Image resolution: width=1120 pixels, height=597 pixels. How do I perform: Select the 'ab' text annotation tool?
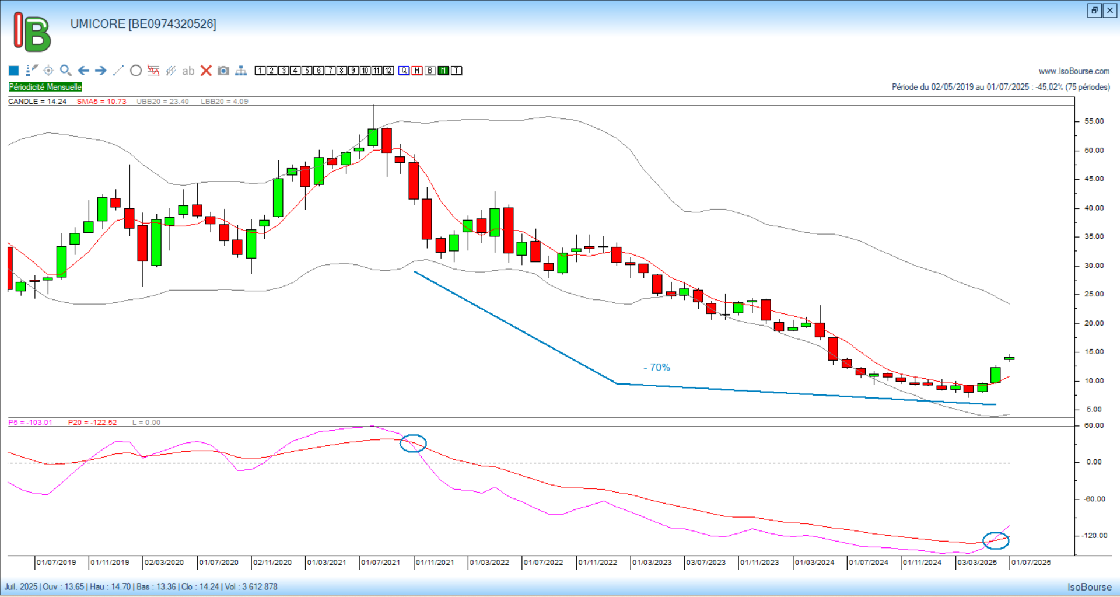coord(188,71)
